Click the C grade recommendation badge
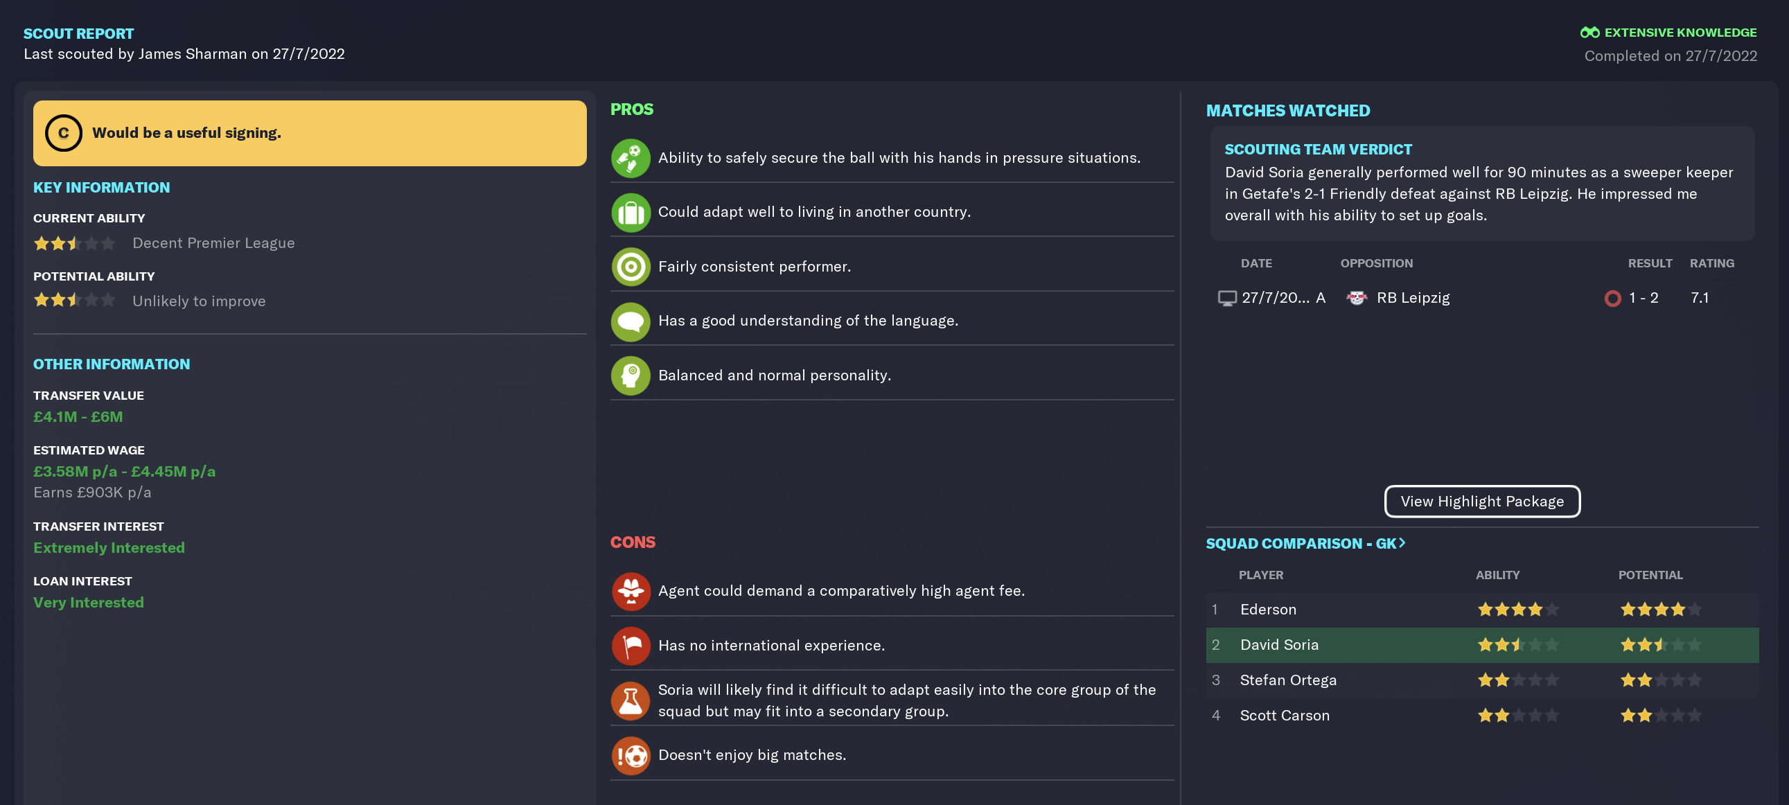This screenshot has width=1789, height=805. click(63, 132)
